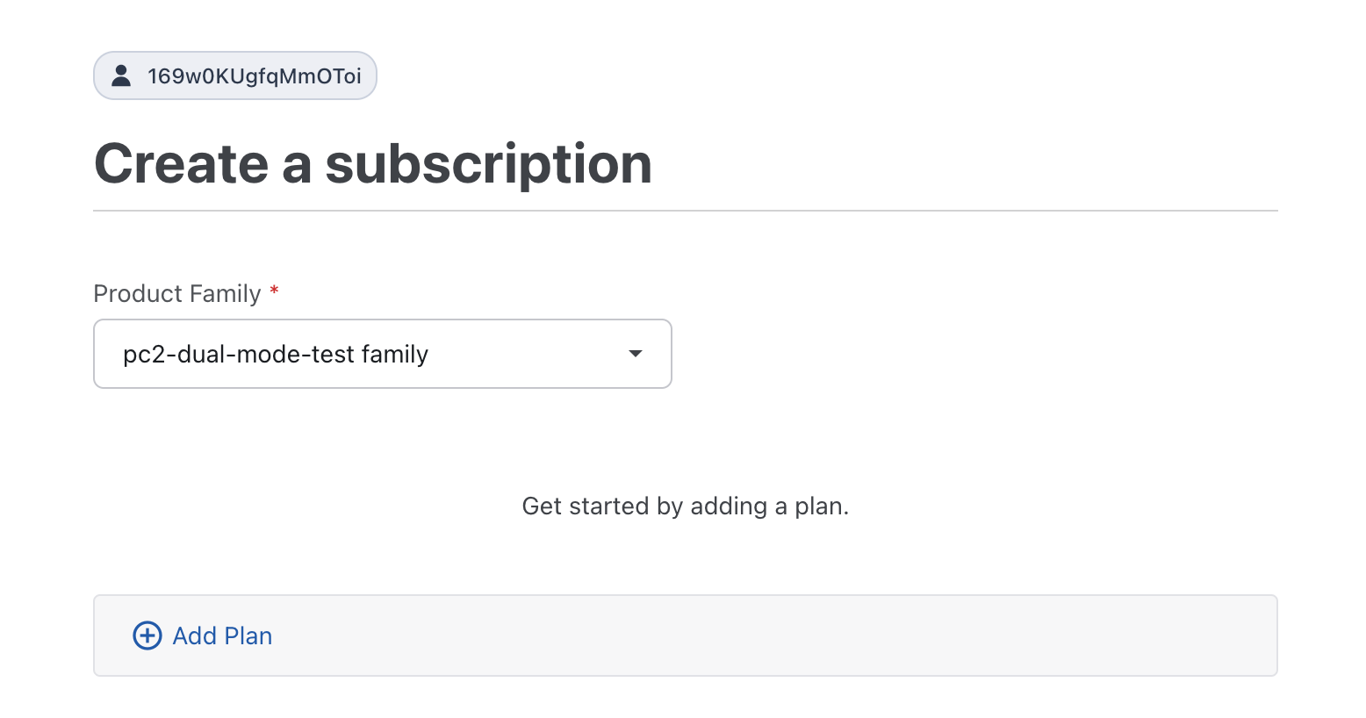This screenshot has height=718, width=1366.
Task: Click 'Get started by adding a plan.' text
Action: 685,506
